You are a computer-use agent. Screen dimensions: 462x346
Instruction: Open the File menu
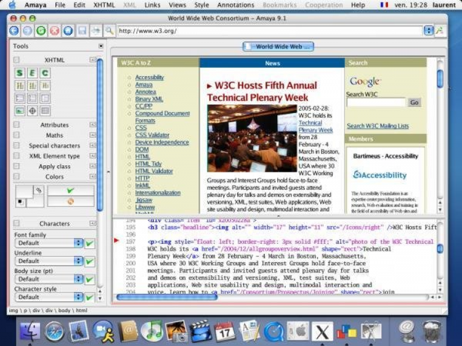pyautogui.click(x=60, y=5)
